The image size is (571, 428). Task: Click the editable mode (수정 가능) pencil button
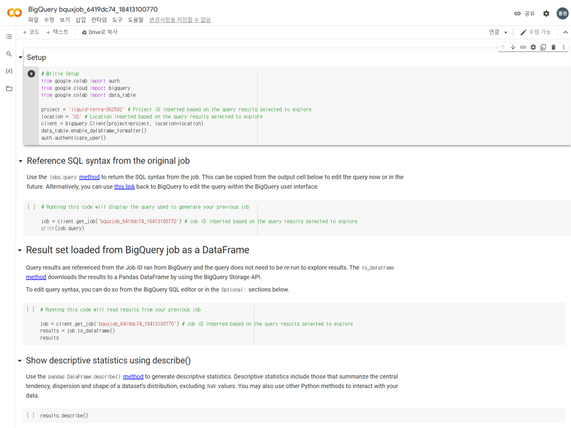(x=535, y=33)
